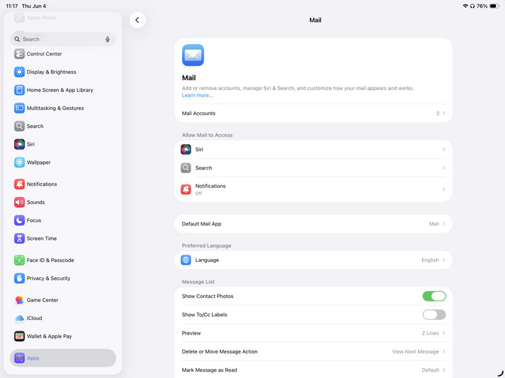Tap the headphones status icon

tap(472, 6)
